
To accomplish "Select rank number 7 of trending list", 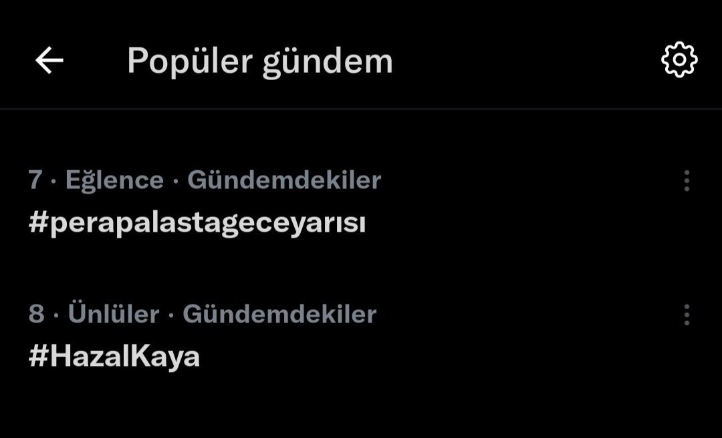I will [x=35, y=180].
